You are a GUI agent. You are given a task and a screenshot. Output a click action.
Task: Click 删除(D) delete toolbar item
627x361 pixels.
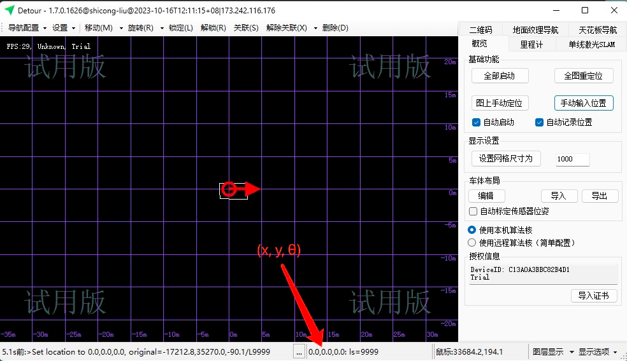pyautogui.click(x=335, y=28)
